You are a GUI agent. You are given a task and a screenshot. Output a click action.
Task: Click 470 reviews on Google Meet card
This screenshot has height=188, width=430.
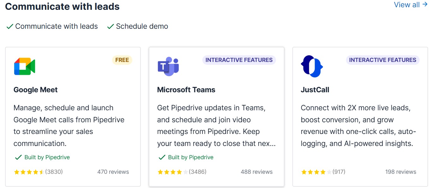point(113,172)
